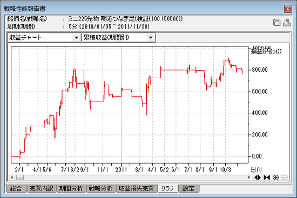Click the 0.00 axis label
This screenshot has width=297, height=198.
pos(257,156)
